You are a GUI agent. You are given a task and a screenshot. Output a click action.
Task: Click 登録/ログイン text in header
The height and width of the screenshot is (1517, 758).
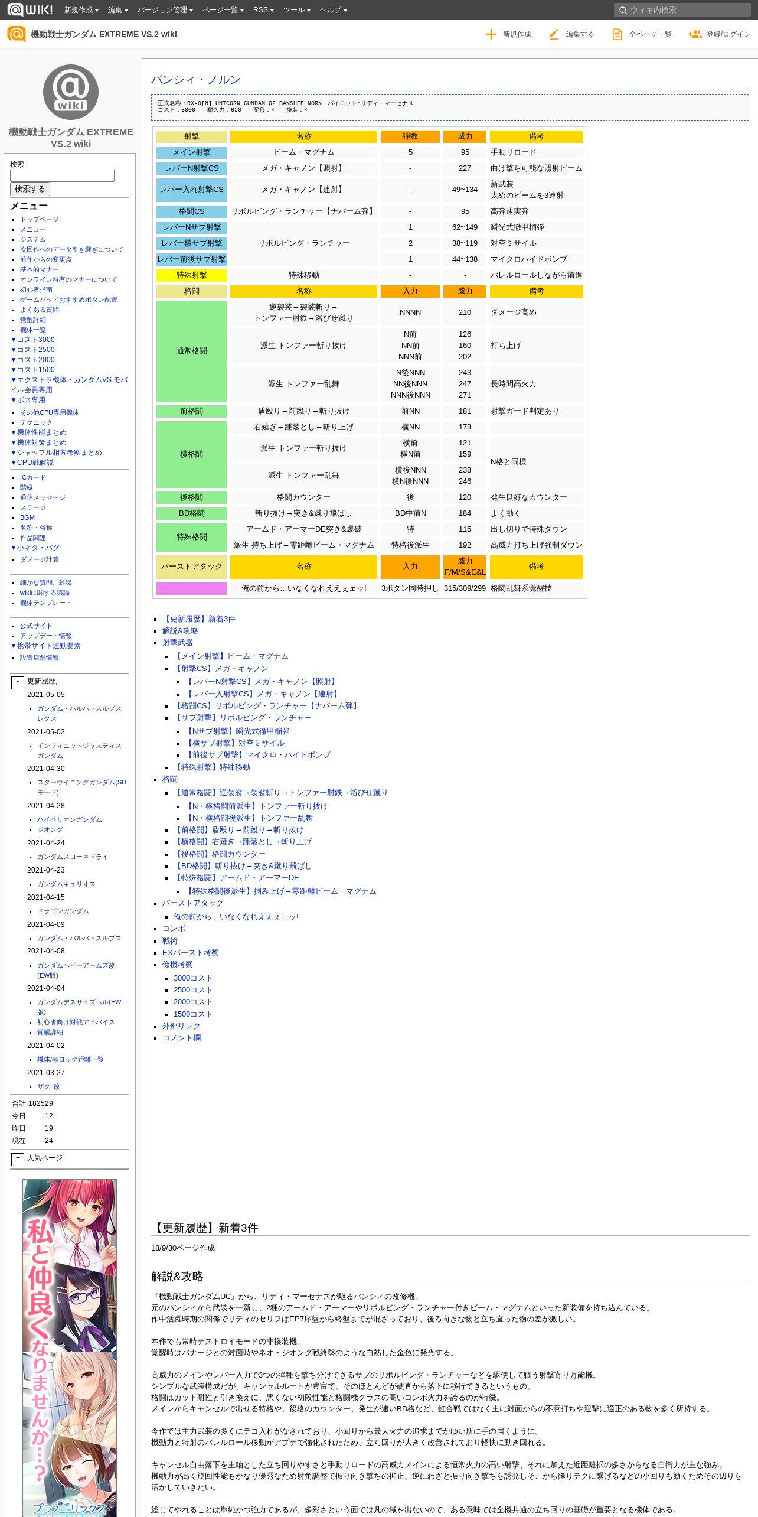point(728,34)
